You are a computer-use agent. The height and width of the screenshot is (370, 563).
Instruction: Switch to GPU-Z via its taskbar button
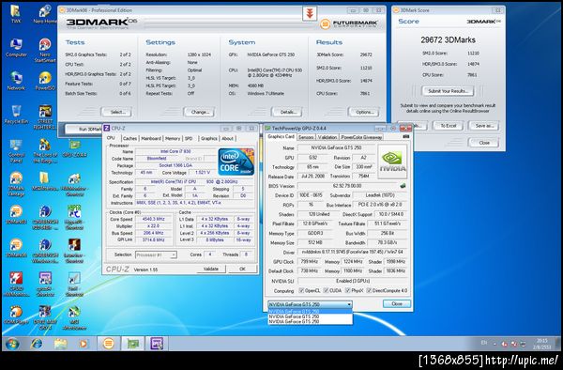click(x=132, y=344)
